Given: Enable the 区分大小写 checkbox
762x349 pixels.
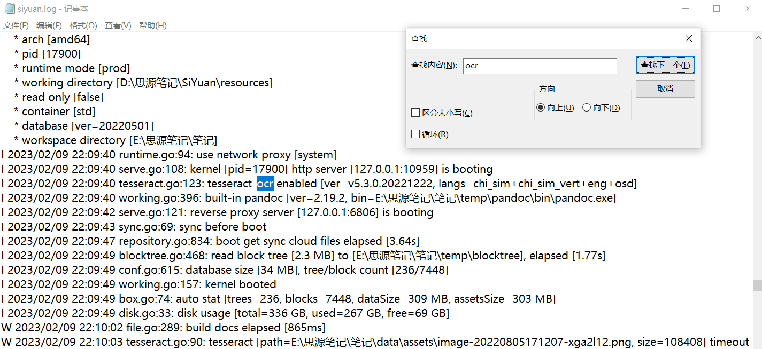Looking at the screenshot, I should pos(415,113).
